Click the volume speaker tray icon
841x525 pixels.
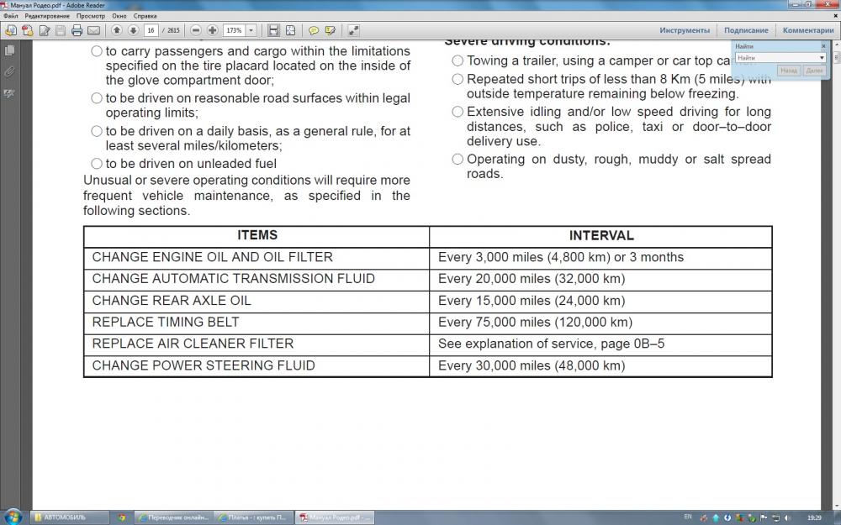(788, 517)
